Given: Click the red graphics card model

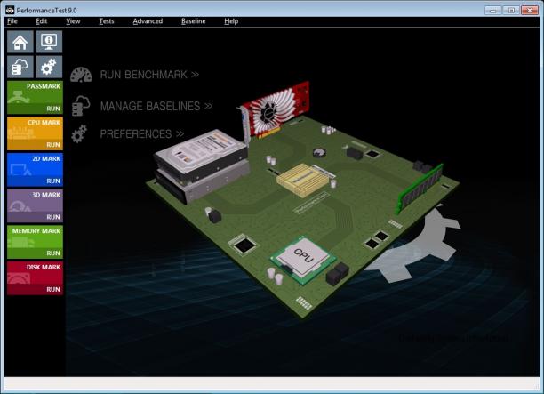Looking at the screenshot, I should (276, 111).
